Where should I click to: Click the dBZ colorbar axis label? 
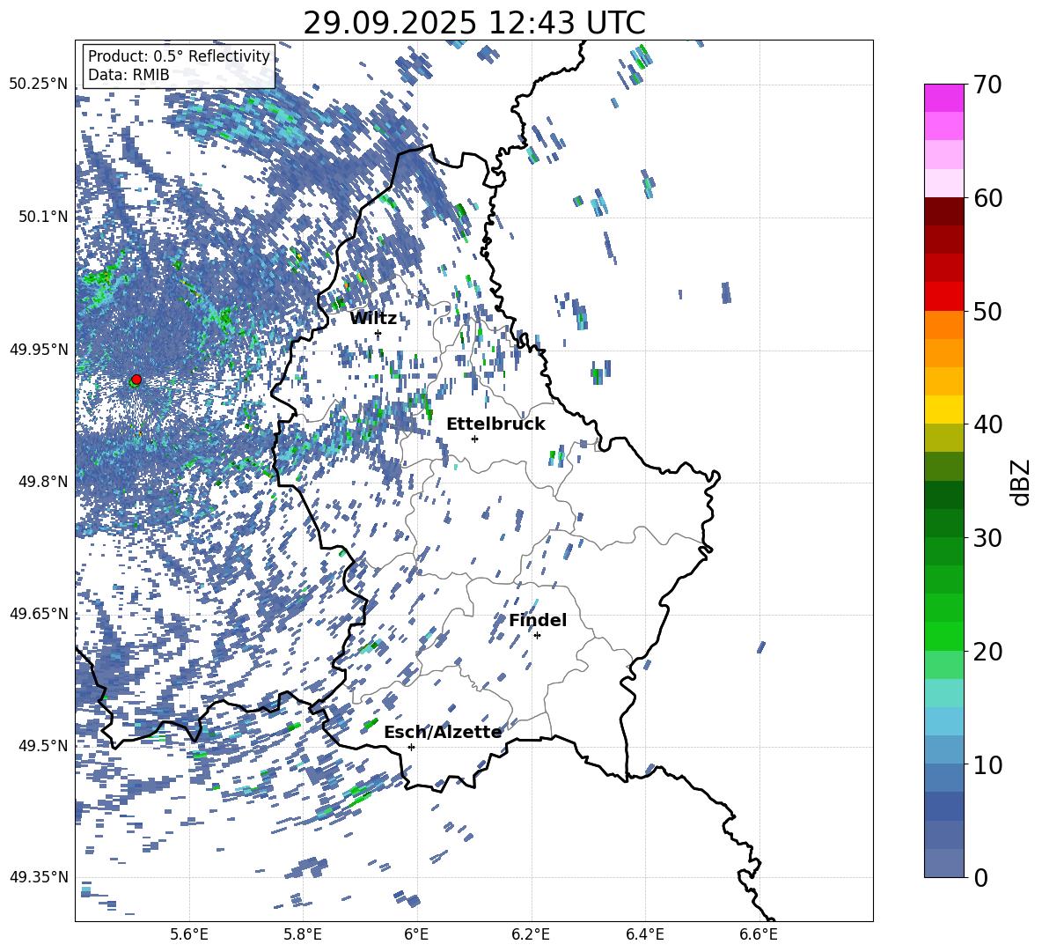1022,482
